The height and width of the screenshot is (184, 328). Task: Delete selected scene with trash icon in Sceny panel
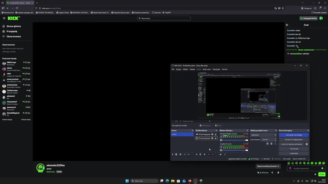pyautogui.click(x=176, y=154)
